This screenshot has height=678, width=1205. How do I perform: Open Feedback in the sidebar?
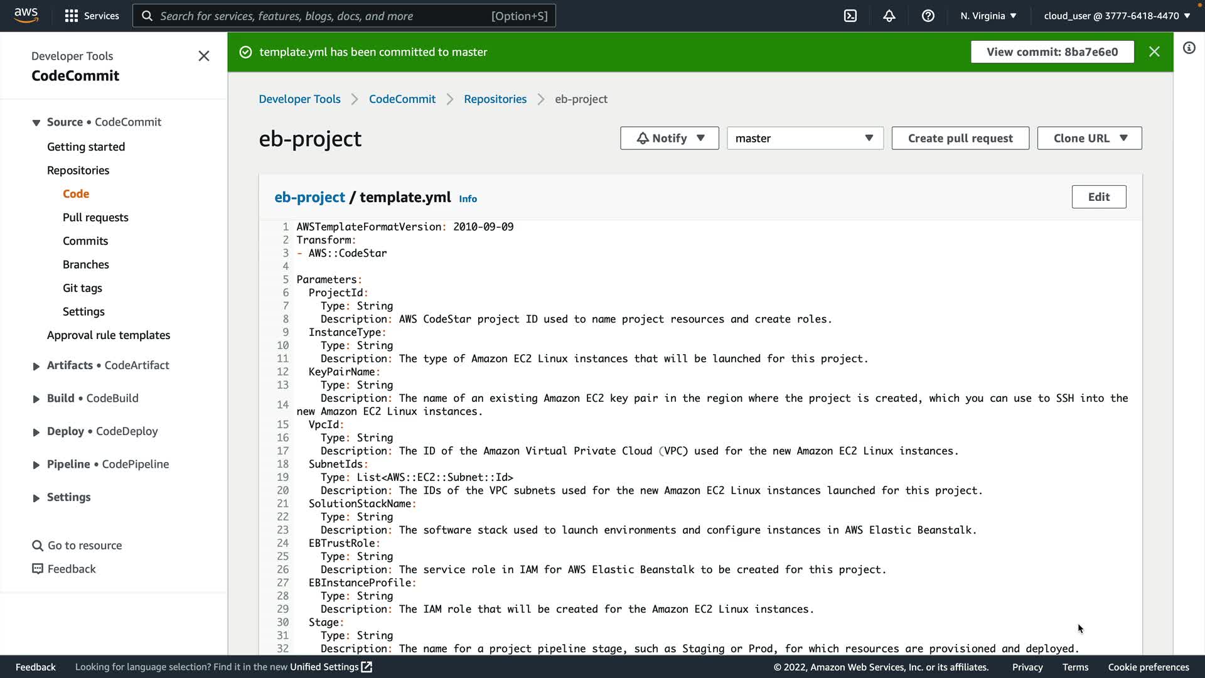point(71,569)
